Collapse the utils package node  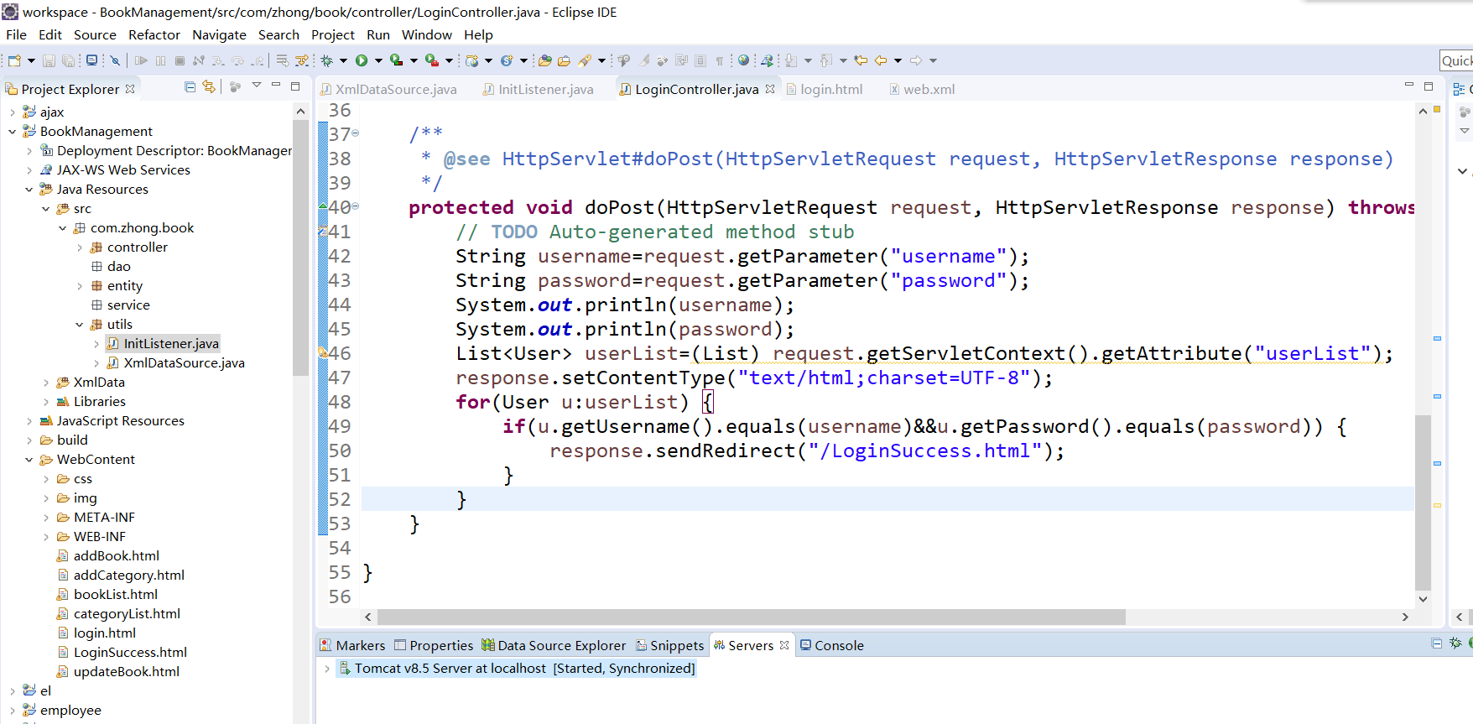(x=80, y=325)
